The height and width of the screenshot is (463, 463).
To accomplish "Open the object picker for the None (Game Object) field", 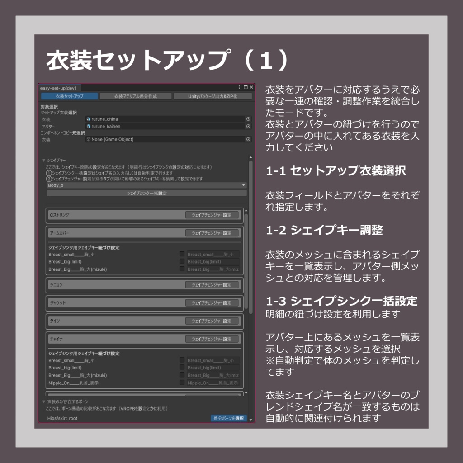I will pyautogui.click(x=248, y=139).
